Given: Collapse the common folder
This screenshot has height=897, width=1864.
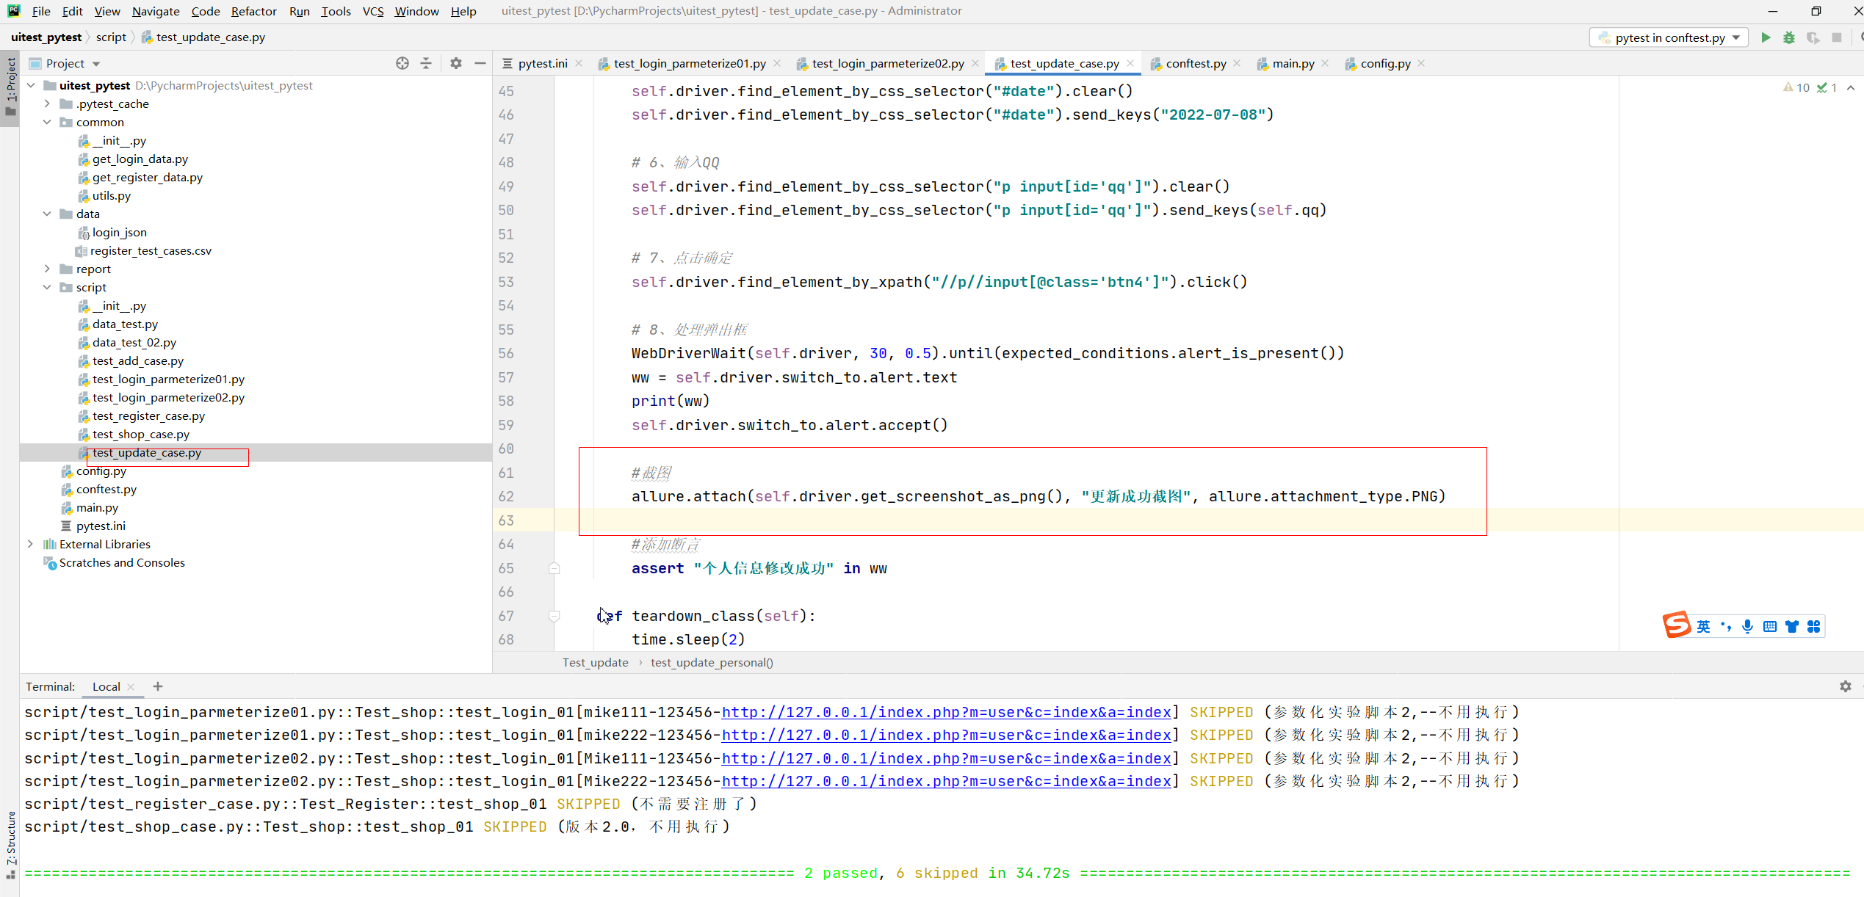Looking at the screenshot, I should pyautogui.click(x=47, y=122).
